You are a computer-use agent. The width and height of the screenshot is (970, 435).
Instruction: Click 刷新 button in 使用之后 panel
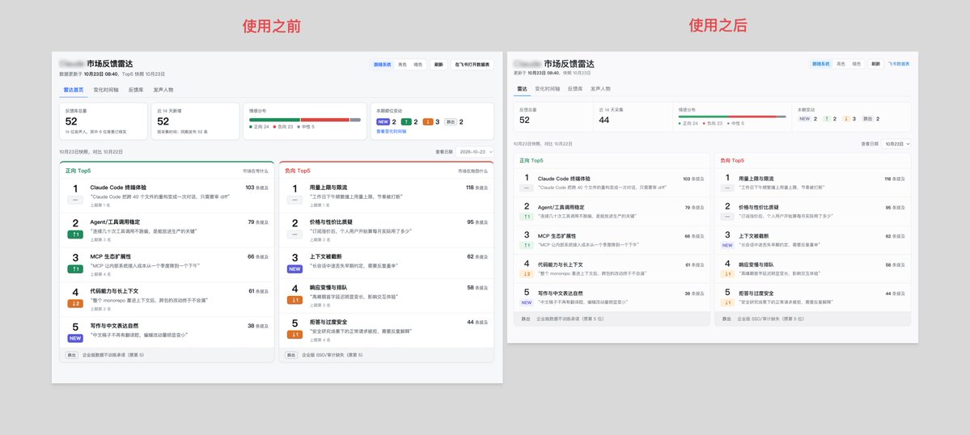click(x=875, y=64)
